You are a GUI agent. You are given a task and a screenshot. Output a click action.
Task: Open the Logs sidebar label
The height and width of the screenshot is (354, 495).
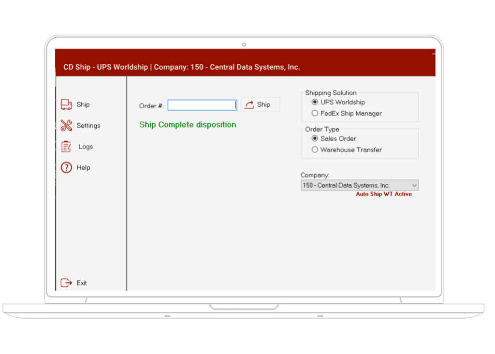click(86, 147)
